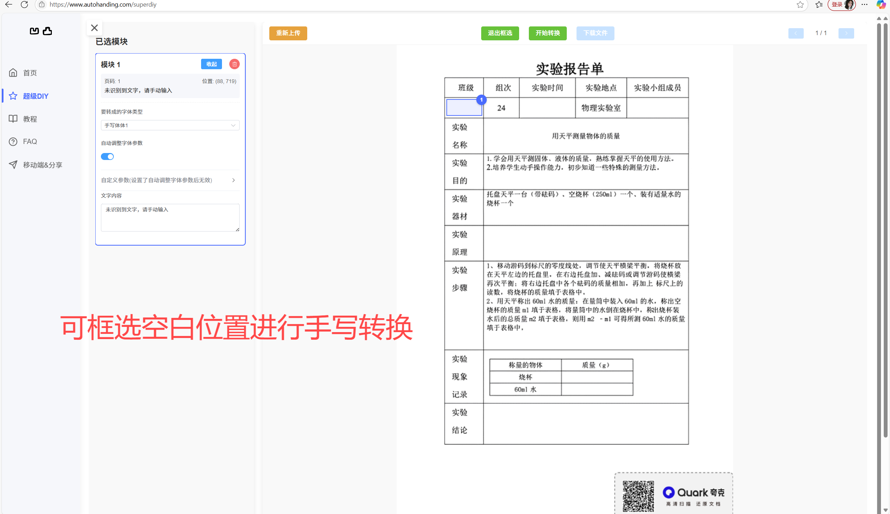This screenshot has width=890, height=514.
Task: Collapse 模块 1 using 收起 button
Action: tap(211, 64)
